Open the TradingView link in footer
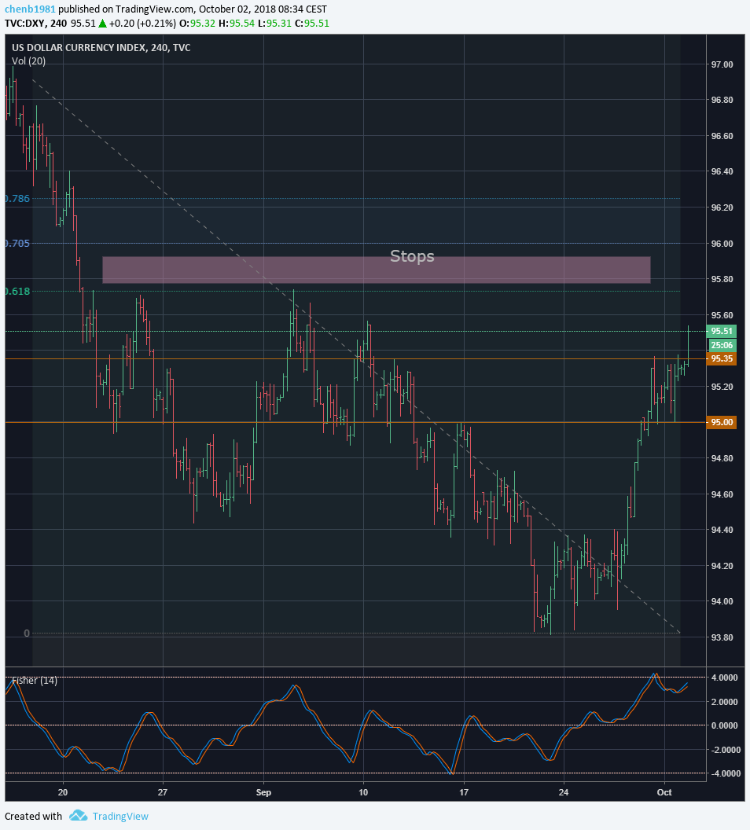Image resolution: width=750 pixels, height=830 pixels. 120,816
